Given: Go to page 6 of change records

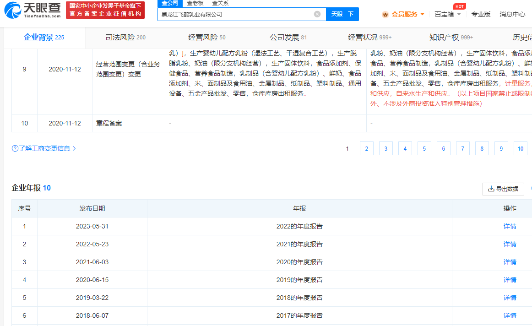Looking at the screenshot, I should [x=444, y=149].
